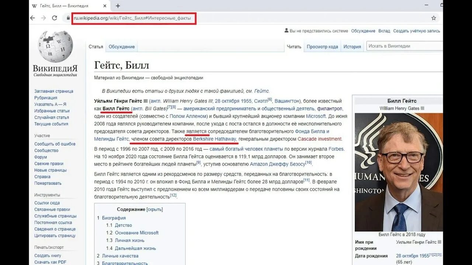Click Избранные статьи sidebar link
472x265 pixels.
point(52,111)
